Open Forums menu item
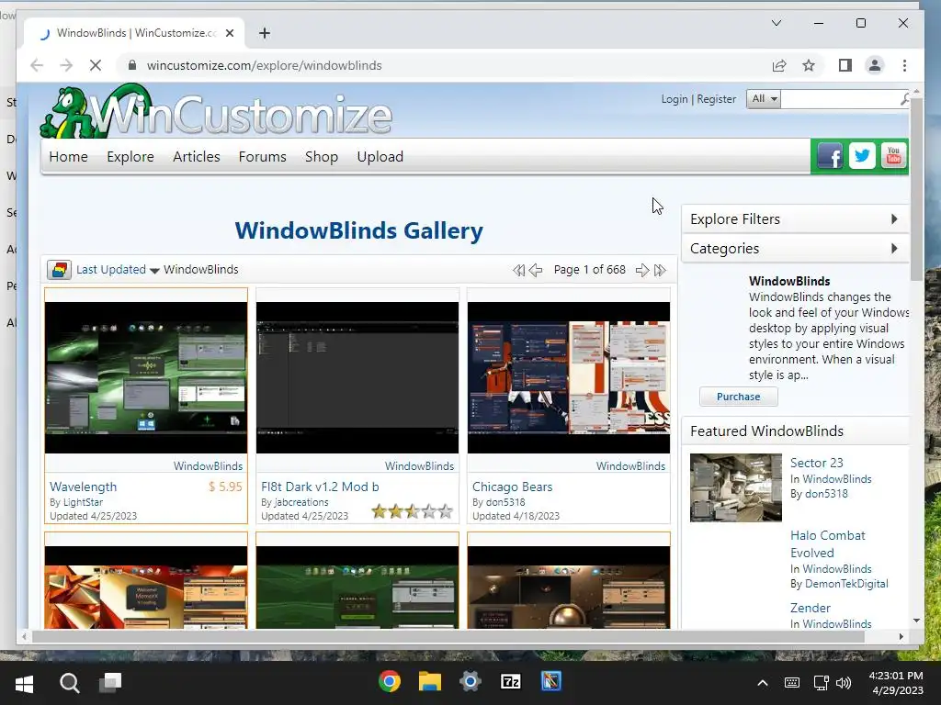The height and width of the screenshot is (705, 941). 262,156
